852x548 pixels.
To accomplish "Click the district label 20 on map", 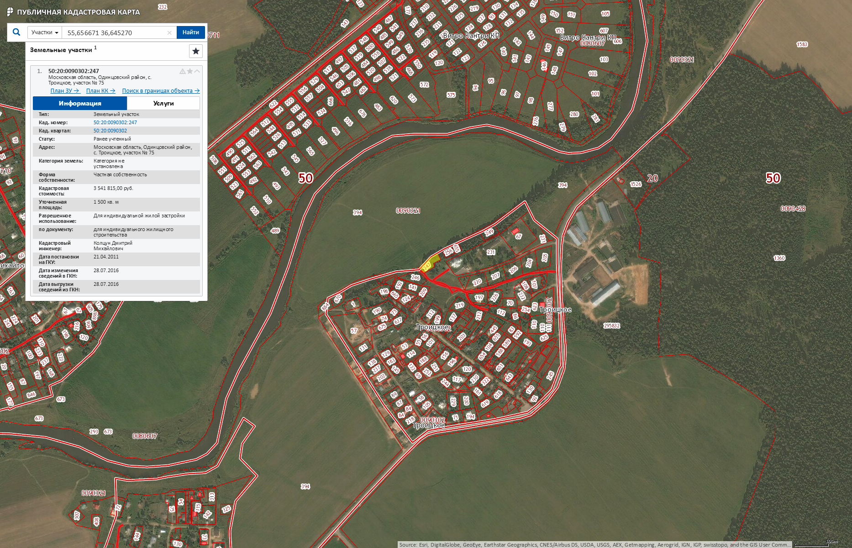I will pos(652,178).
